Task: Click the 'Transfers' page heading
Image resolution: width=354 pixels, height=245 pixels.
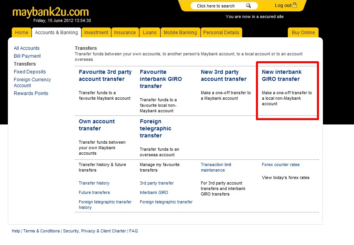Action: pyautogui.click(x=86, y=48)
